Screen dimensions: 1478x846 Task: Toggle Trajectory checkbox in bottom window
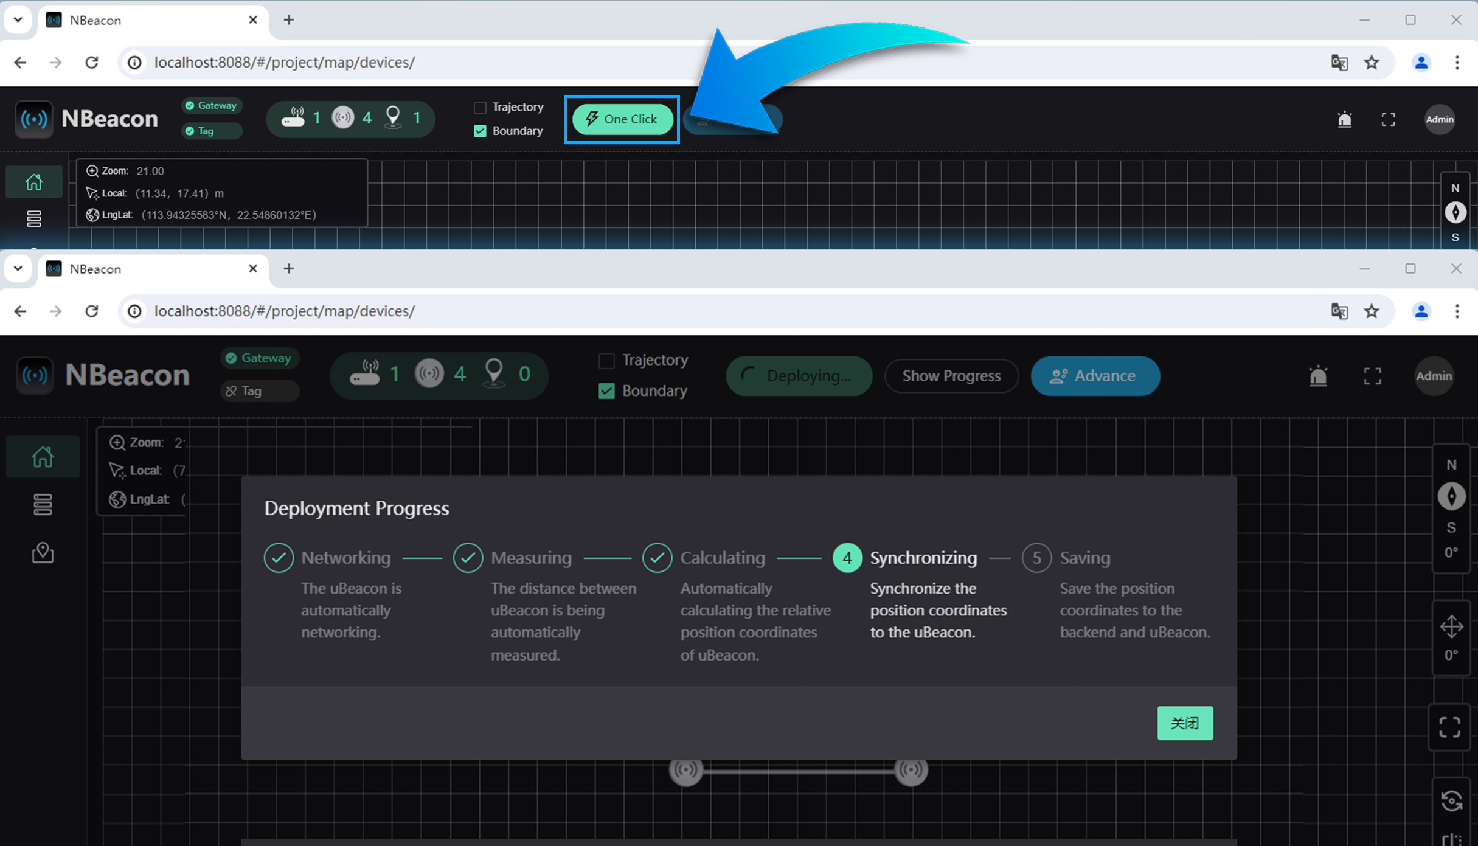point(606,360)
